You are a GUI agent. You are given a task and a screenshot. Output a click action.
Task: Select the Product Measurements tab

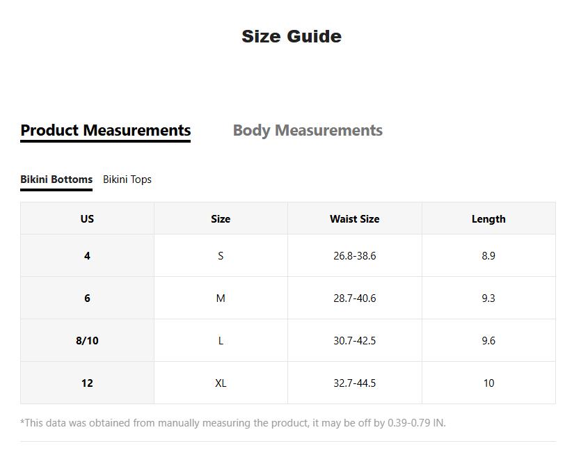[x=106, y=131]
